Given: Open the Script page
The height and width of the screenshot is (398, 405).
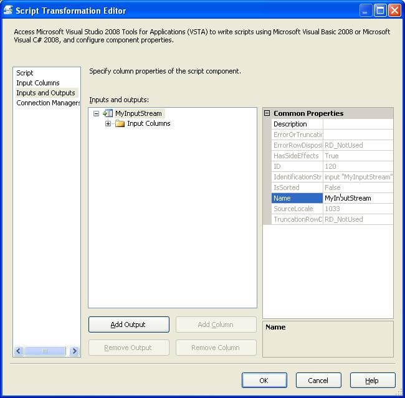Looking at the screenshot, I should coord(25,73).
